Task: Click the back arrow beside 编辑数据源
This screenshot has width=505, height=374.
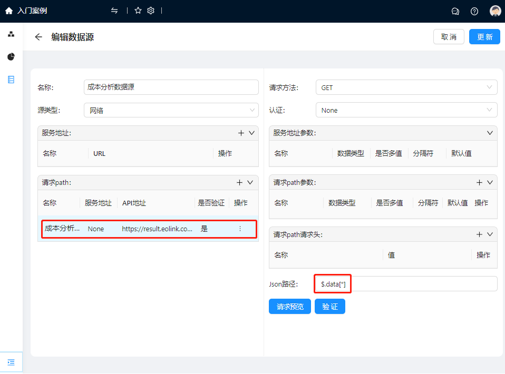Action: coord(38,37)
